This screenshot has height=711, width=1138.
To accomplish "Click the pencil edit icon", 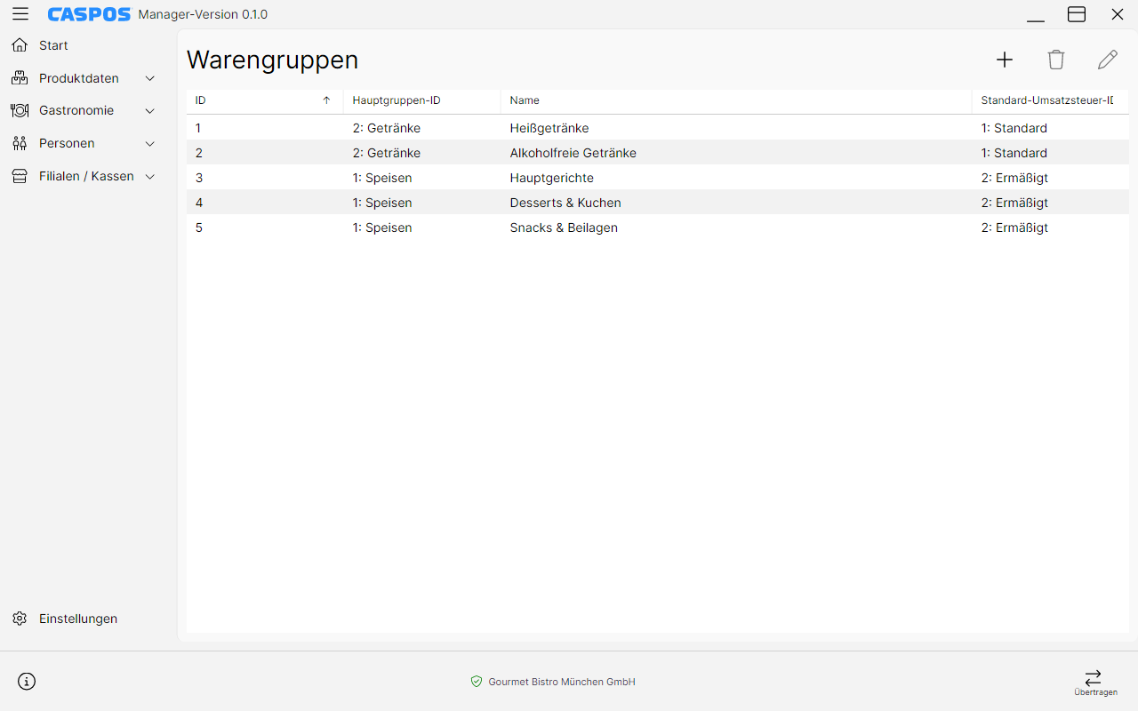I will pos(1108,60).
